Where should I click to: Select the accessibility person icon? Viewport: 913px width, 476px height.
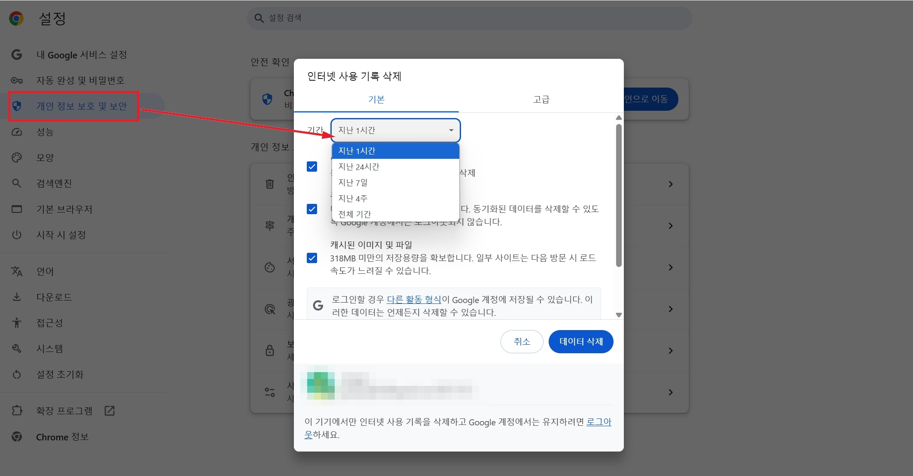[17, 323]
